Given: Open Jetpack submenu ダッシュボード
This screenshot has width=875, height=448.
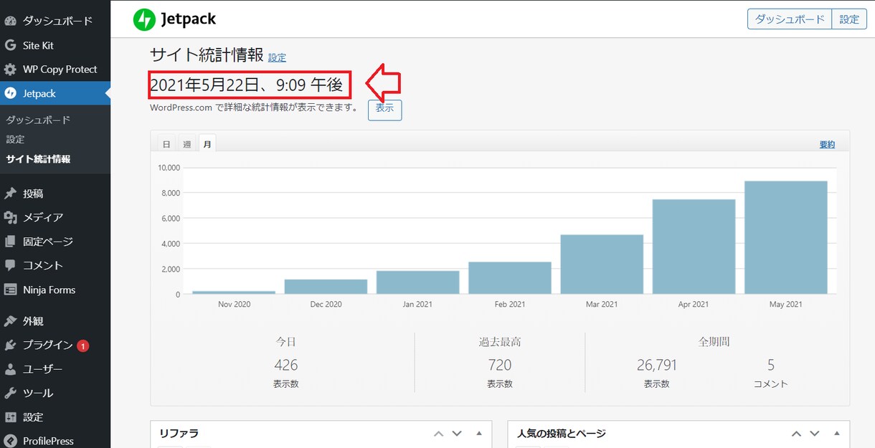Looking at the screenshot, I should point(38,120).
